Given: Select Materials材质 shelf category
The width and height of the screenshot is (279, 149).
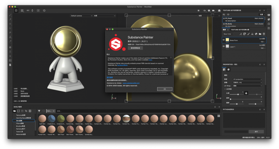Looking at the screenshot, I should pyautogui.click(x=21, y=134).
